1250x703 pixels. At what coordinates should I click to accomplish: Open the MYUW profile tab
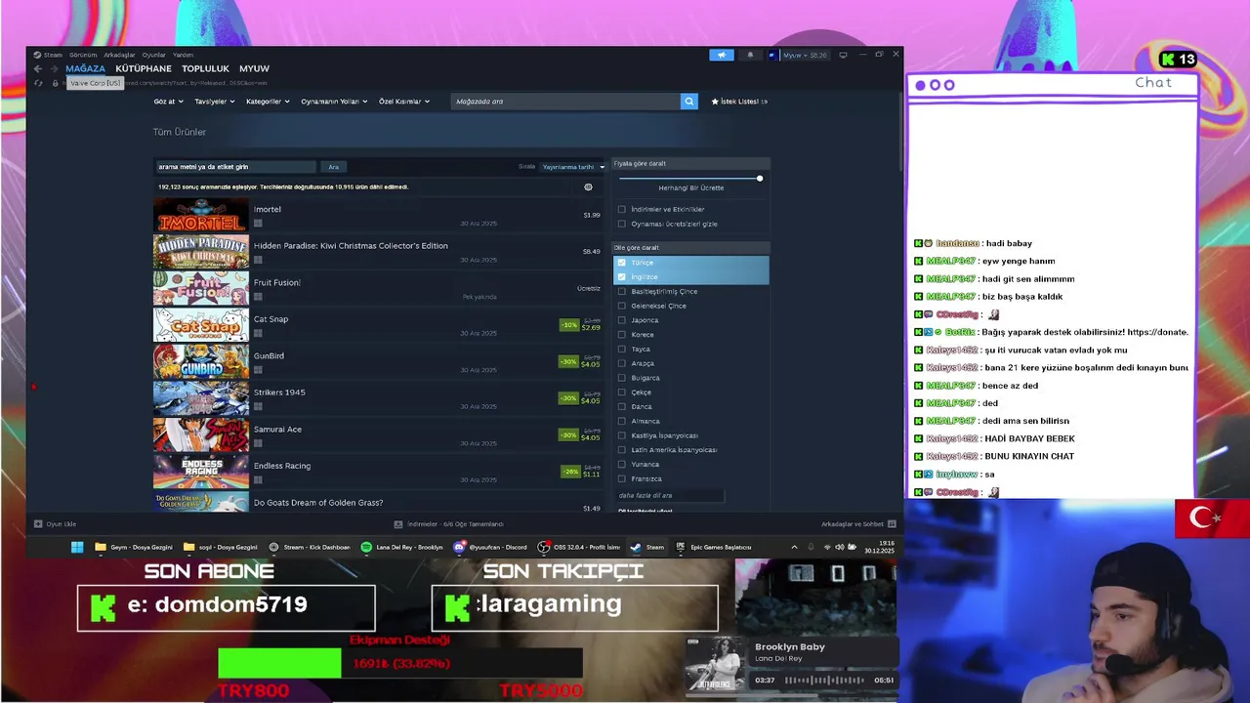(254, 68)
